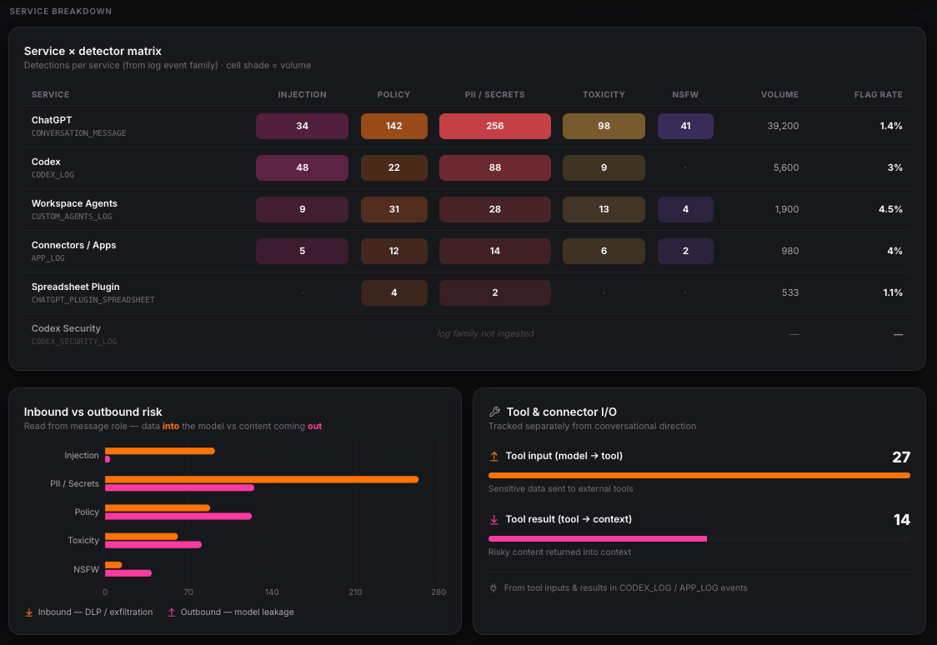Click the Spreadsheet Plugin volume 533
The height and width of the screenshot is (645, 937).
790,292
